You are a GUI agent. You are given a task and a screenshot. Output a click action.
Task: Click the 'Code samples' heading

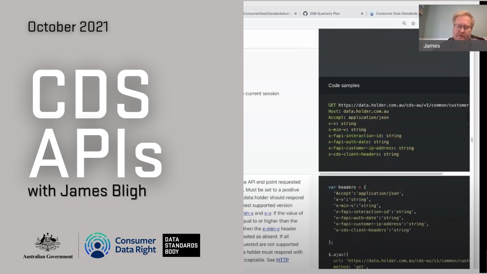pos(344,86)
